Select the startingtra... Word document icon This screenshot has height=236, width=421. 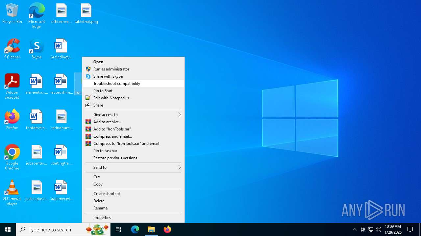pyautogui.click(x=61, y=155)
